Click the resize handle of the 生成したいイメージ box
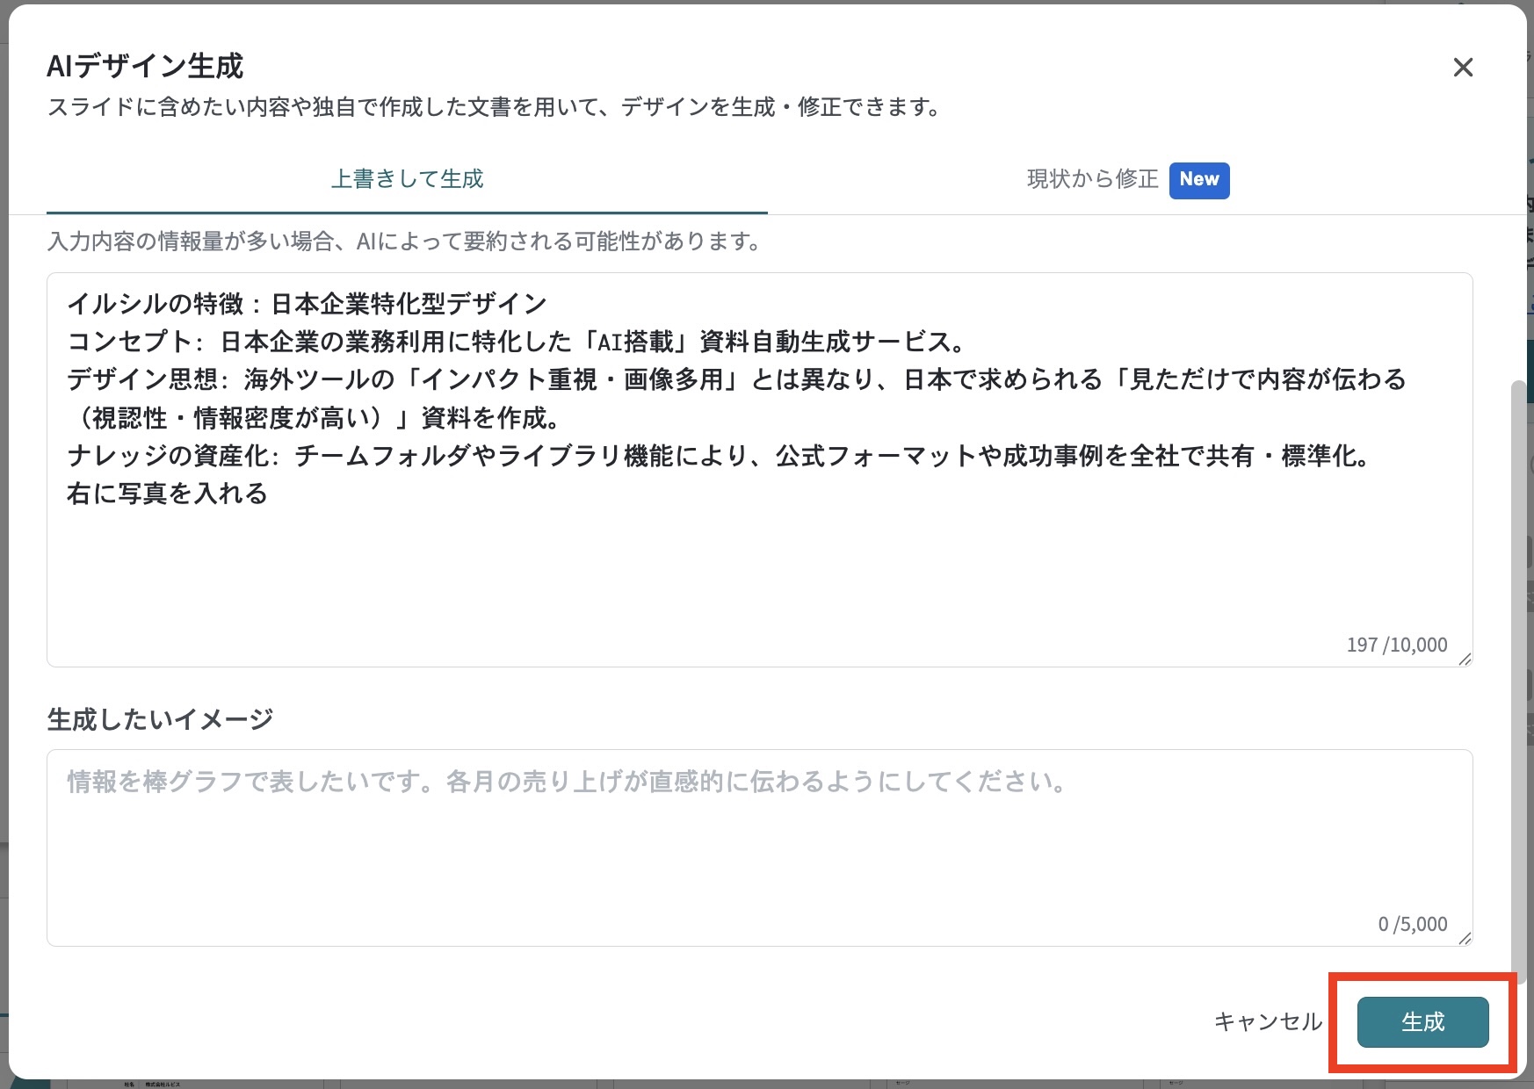This screenshot has width=1534, height=1089. (1465, 938)
